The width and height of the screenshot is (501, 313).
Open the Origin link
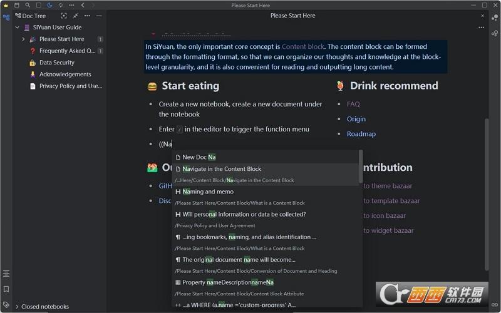[x=356, y=119]
